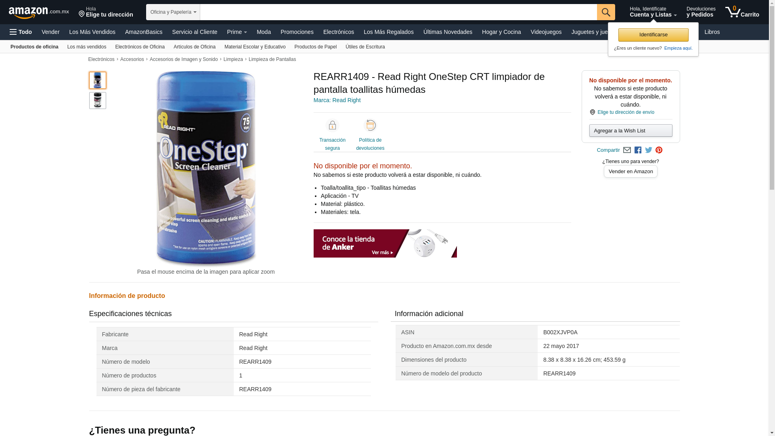Select the Productos de Papel subnav tab
775x436 pixels.
316,47
